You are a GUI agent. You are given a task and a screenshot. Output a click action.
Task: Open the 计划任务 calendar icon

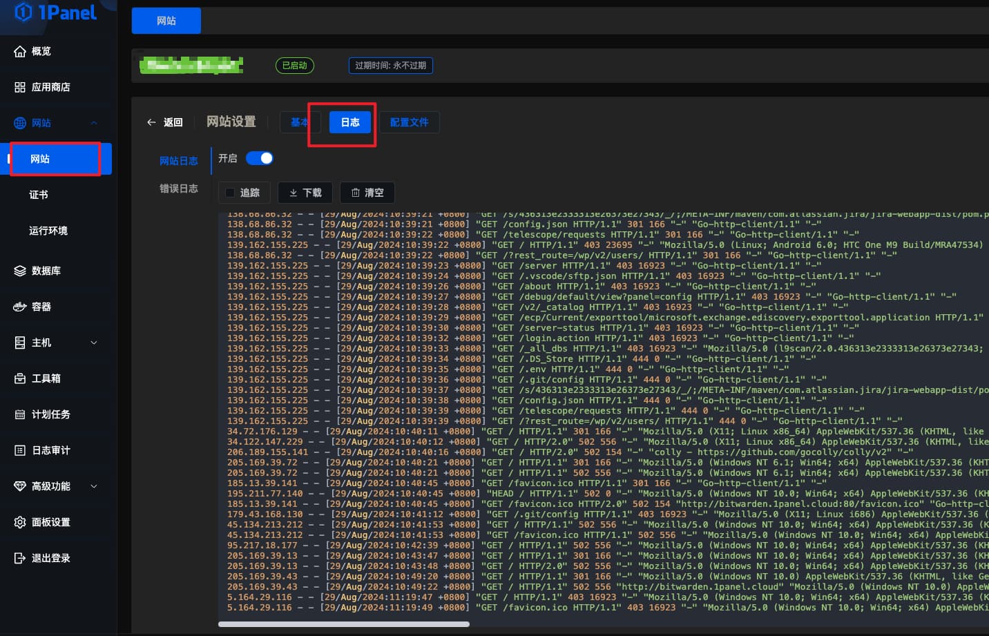tap(20, 414)
